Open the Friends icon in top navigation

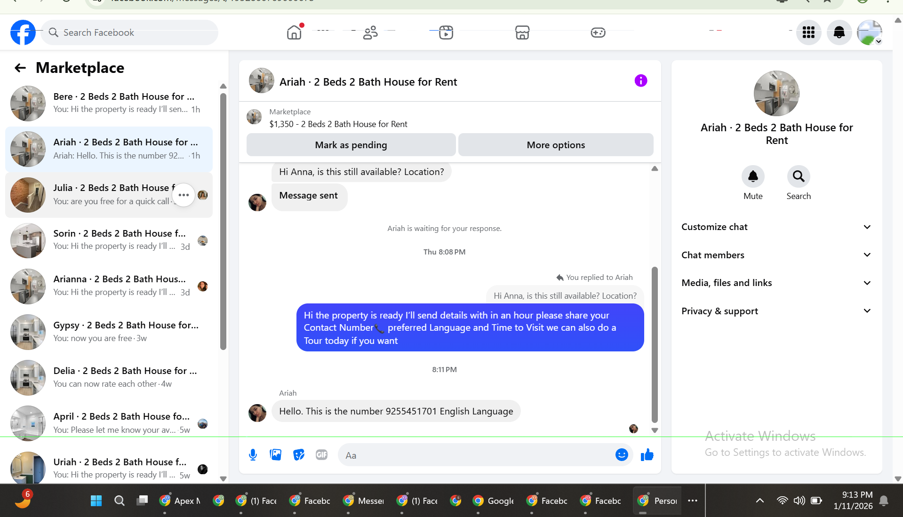click(370, 32)
